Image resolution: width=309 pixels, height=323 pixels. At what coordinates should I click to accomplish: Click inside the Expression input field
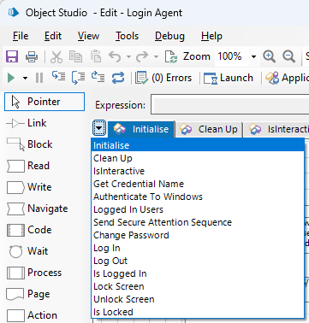coord(230,104)
